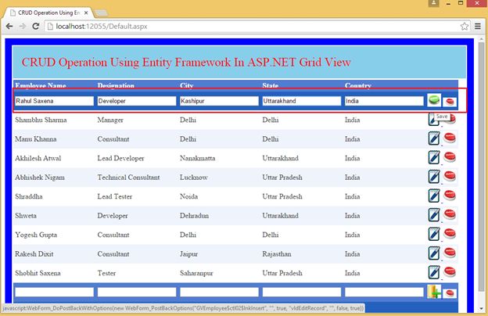488x316 pixels.
Task: Click the Technical Consultant cell
Action: point(128,177)
